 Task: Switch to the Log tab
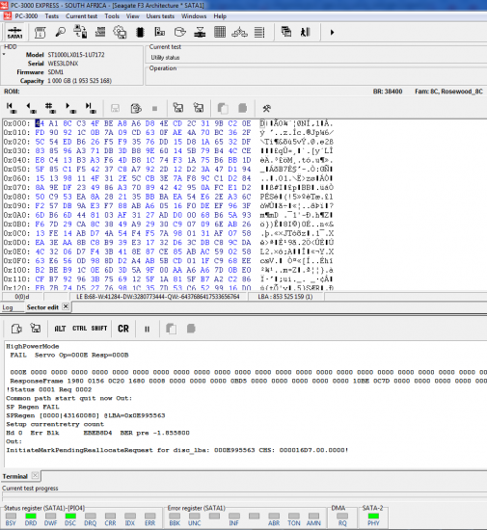click(x=8, y=307)
